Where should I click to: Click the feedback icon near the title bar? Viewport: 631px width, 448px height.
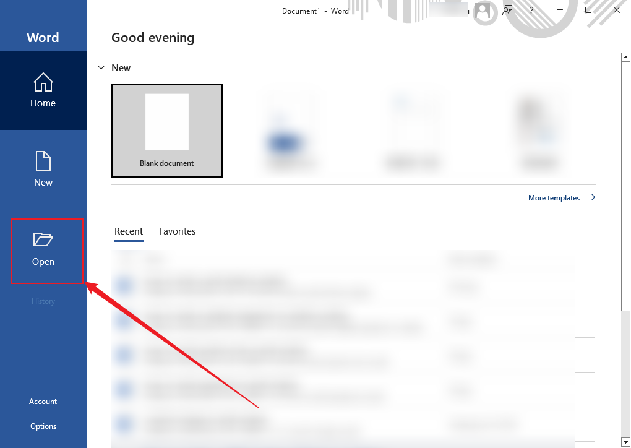507,10
